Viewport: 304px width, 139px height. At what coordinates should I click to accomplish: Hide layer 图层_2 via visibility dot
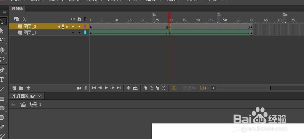point(73,26)
